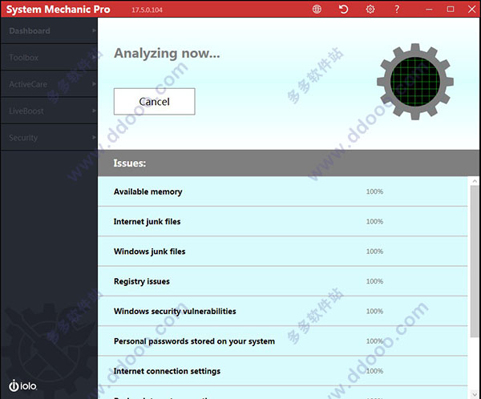
Task: Open the Dashboard sidebar menu
Action: (x=49, y=30)
